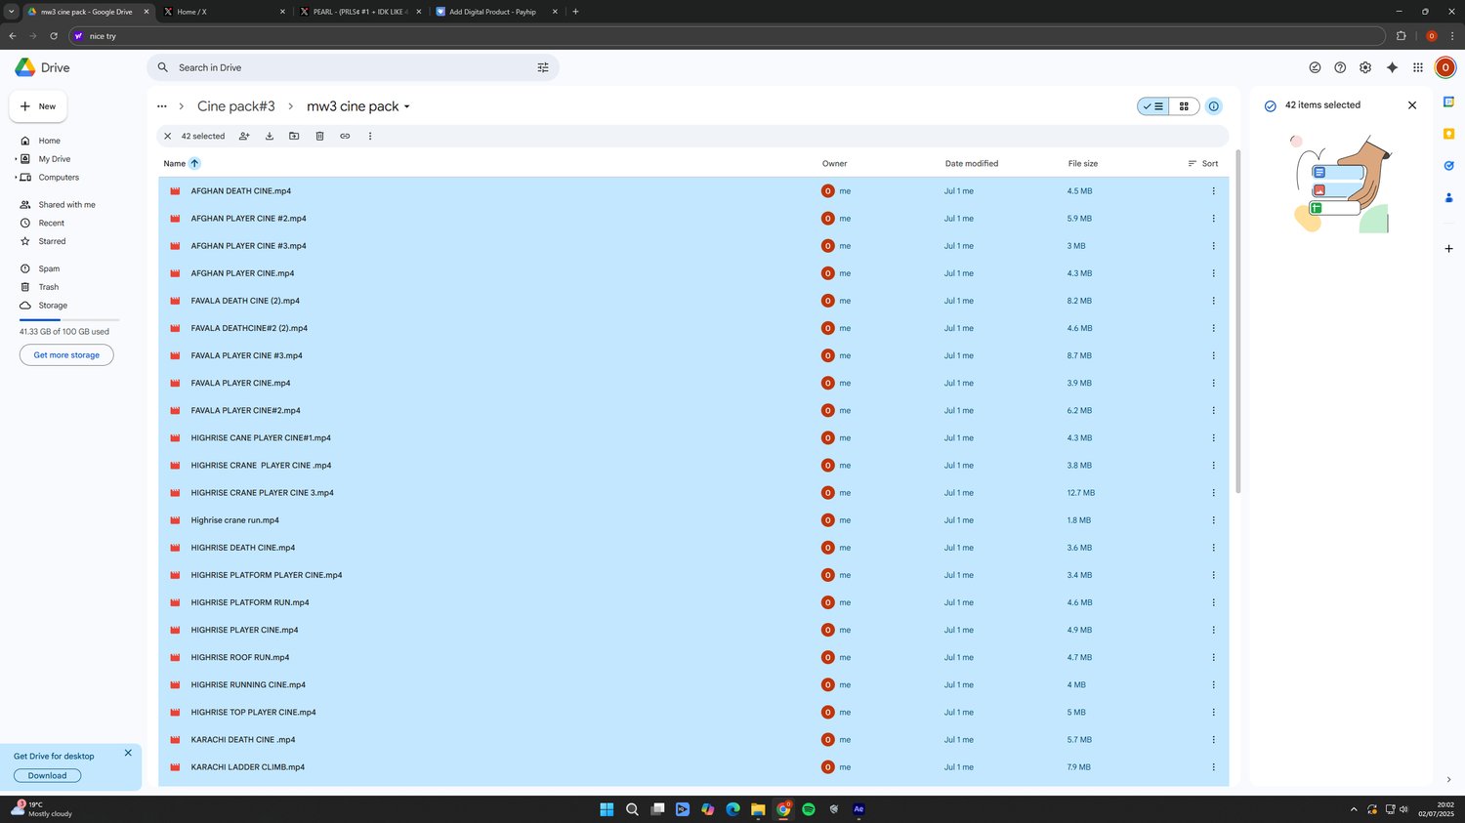Open the Google apps grid
The height and width of the screenshot is (823, 1465).
point(1418,67)
